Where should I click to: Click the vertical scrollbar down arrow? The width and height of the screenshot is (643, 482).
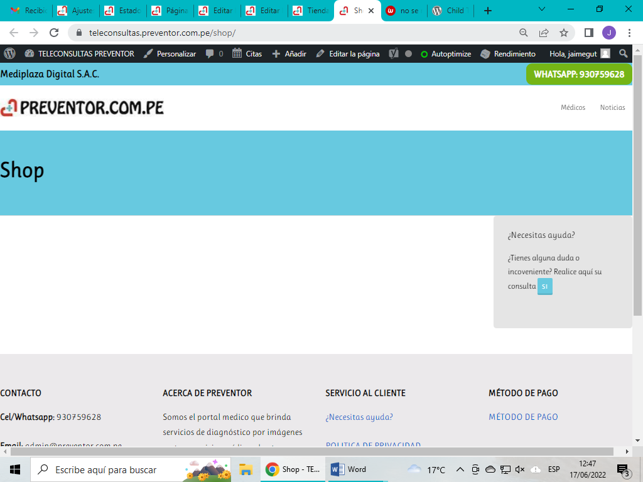pos(638,441)
